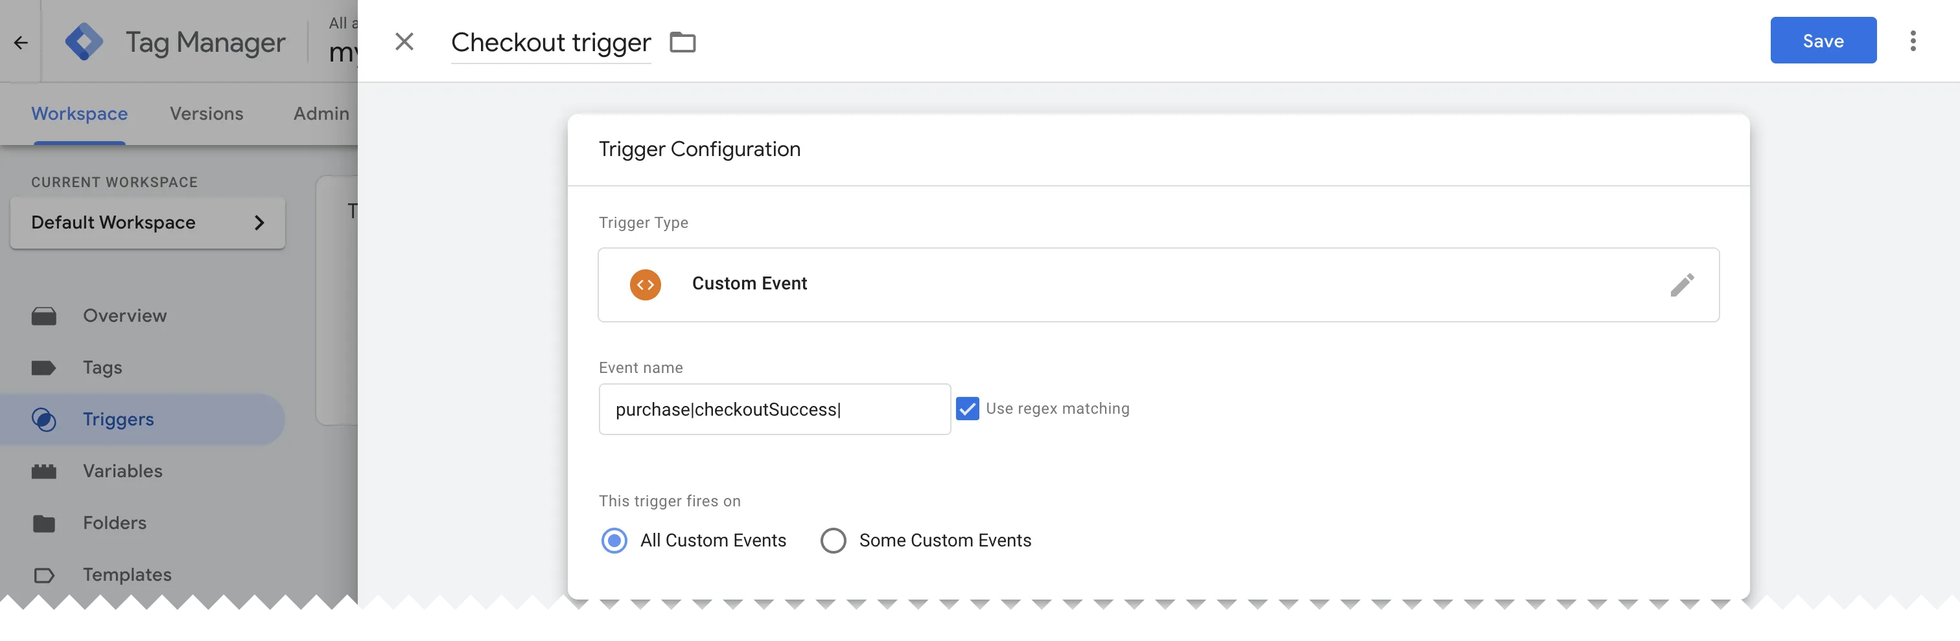Choose Some Custom Events option
The image size is (1960, 641).
[x=833, y=541]
